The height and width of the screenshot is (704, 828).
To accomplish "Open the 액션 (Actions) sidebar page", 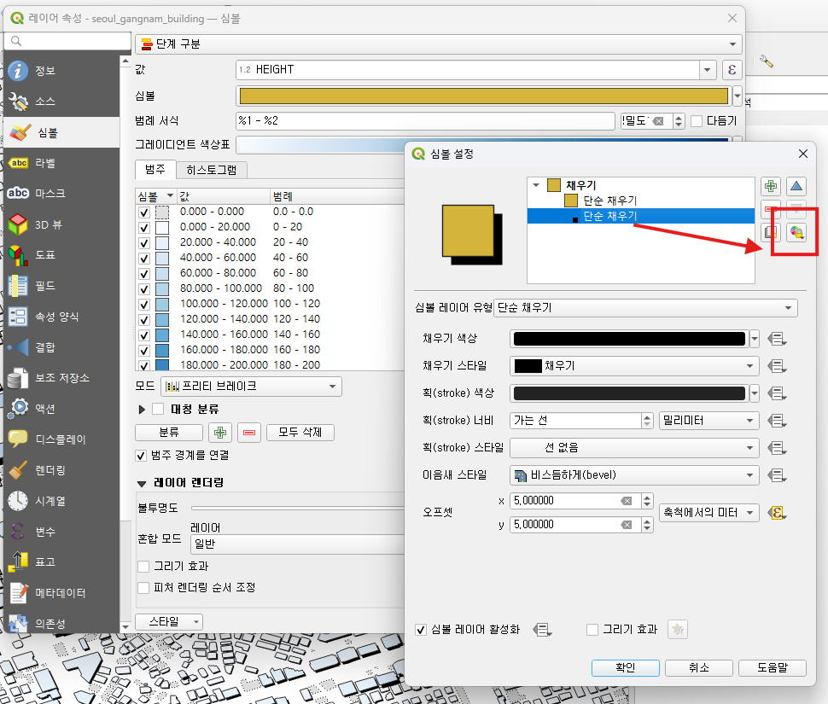I will (x=61, y=409).
